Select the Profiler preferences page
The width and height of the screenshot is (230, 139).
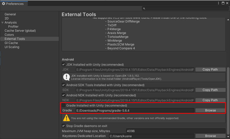pos(13,27)
